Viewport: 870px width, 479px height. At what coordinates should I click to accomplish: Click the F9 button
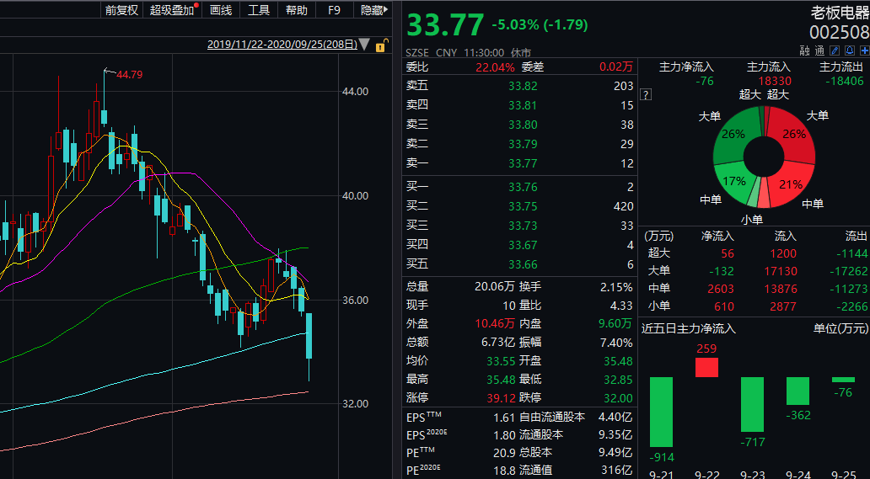[x=334, y=10]
